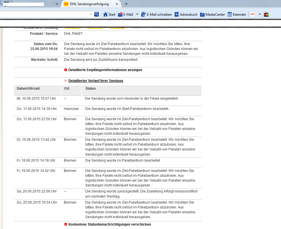Click the Detaillierter Verlauf Ihrer Sendung link
281x229 pixels.
point(96,81)
